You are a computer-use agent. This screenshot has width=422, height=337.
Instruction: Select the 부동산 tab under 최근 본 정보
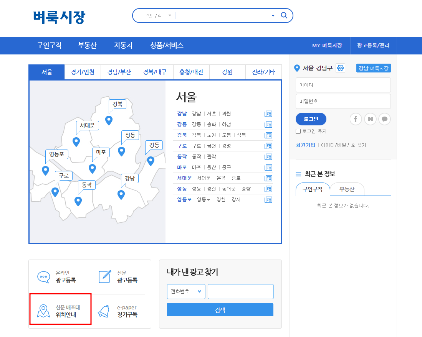click(347, 189)
